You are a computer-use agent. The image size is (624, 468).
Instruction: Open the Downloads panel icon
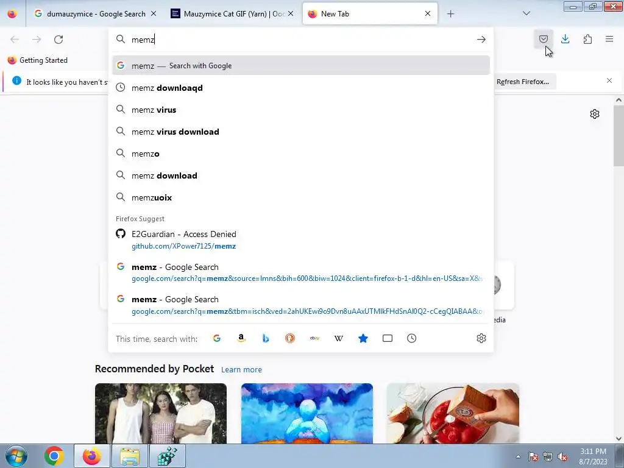click(565, 39)
